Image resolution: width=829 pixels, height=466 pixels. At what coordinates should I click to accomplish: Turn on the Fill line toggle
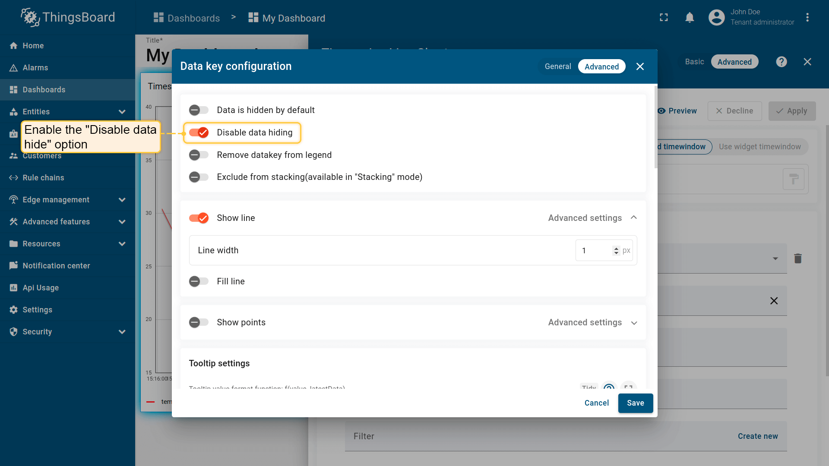click(199, 281)
